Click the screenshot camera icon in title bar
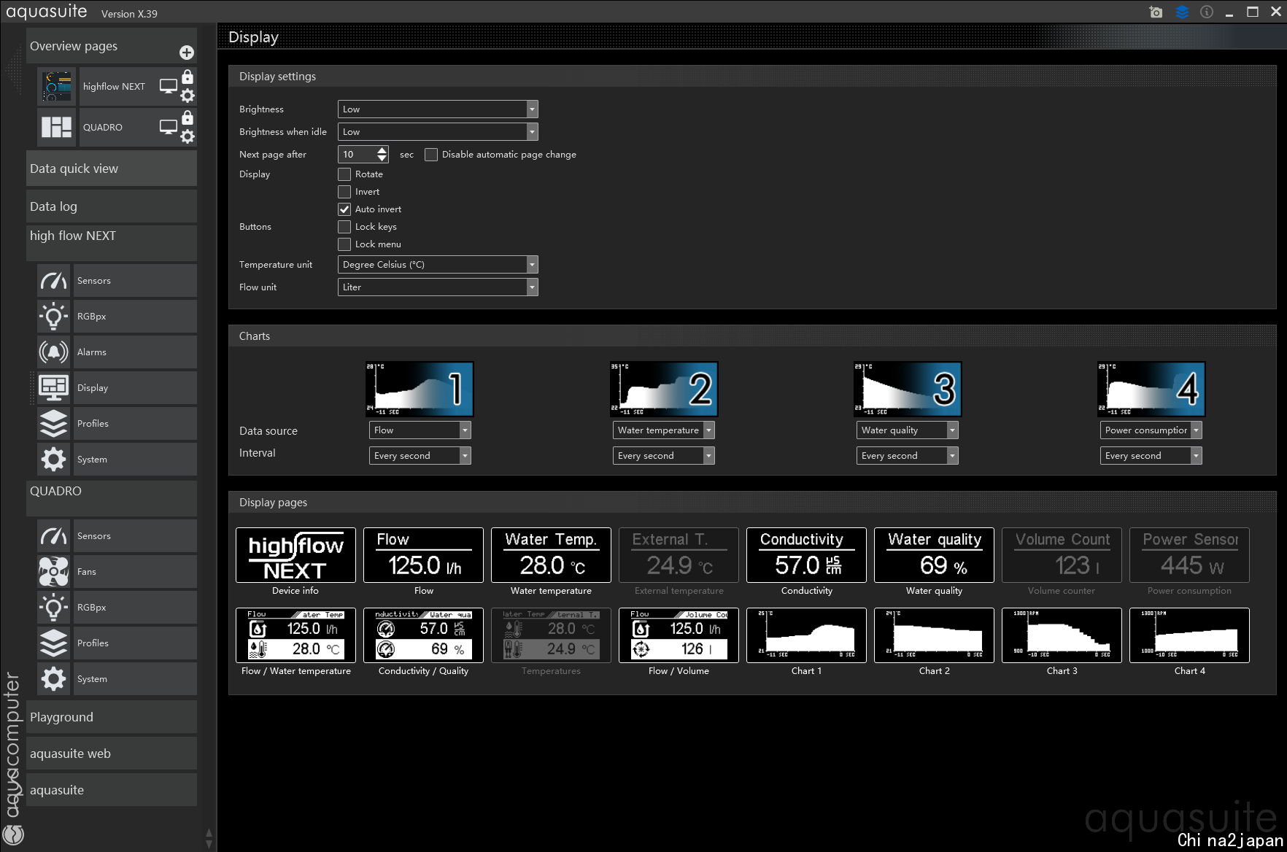 1156,12
